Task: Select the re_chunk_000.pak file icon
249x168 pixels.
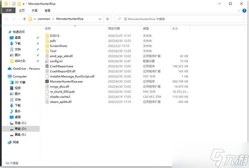Action: (x=47, y=92)
